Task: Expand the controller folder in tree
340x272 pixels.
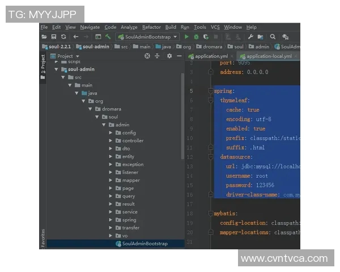Action: pos(111,141)
